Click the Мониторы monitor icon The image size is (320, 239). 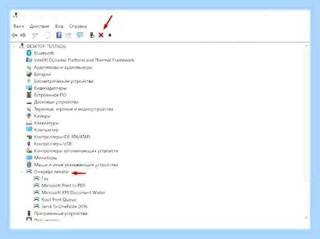pos(29,158)
